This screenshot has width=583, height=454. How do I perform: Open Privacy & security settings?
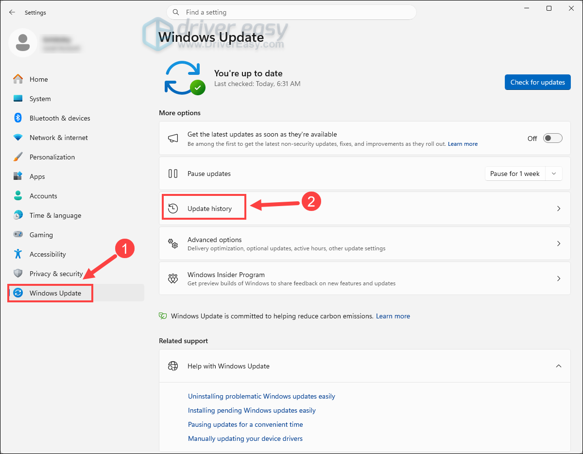[x=76, y=274]
